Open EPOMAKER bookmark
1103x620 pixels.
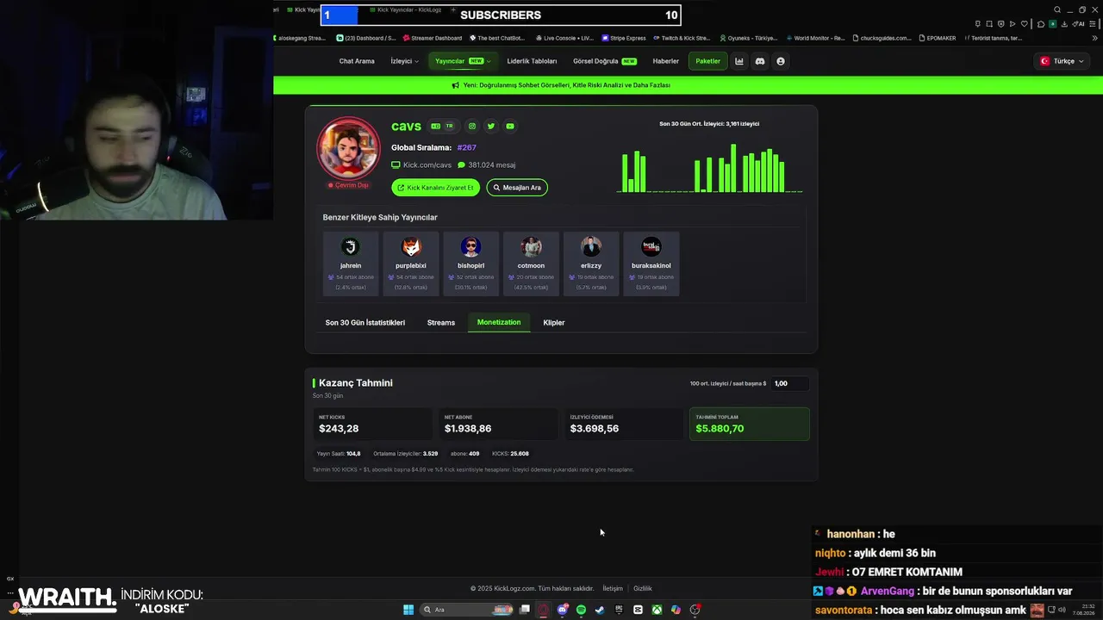[x=938, y=38]
